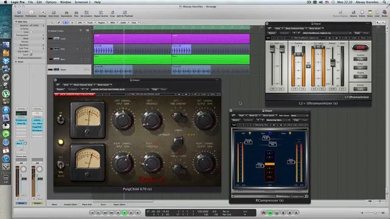Open Dropbox from the Dock
Image resolution: width=390 pixels, height=219 pixels.
(5, 61)
